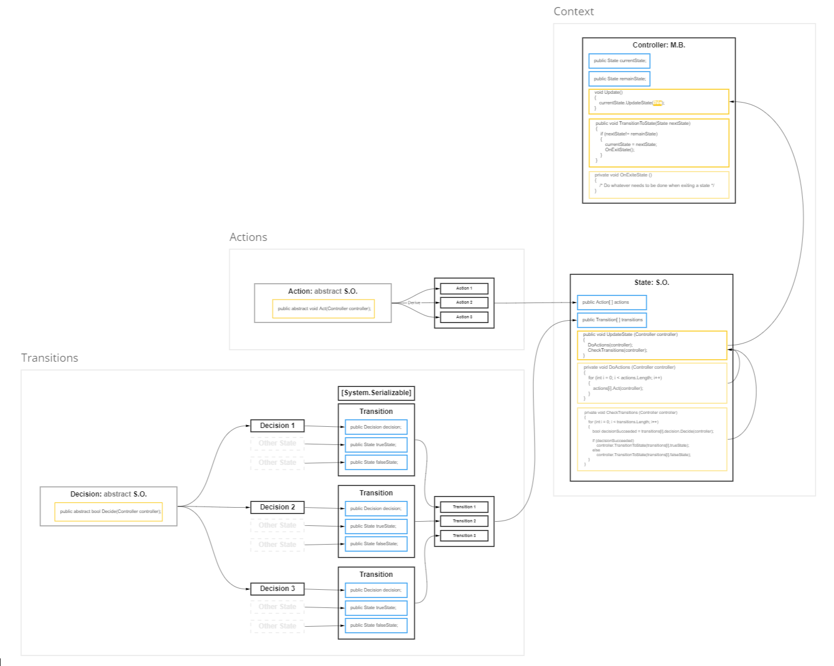The height and width of the screenshot is (666, 834).
Task: Select the Transition 2 box
Action: click(x=464, y=521)
